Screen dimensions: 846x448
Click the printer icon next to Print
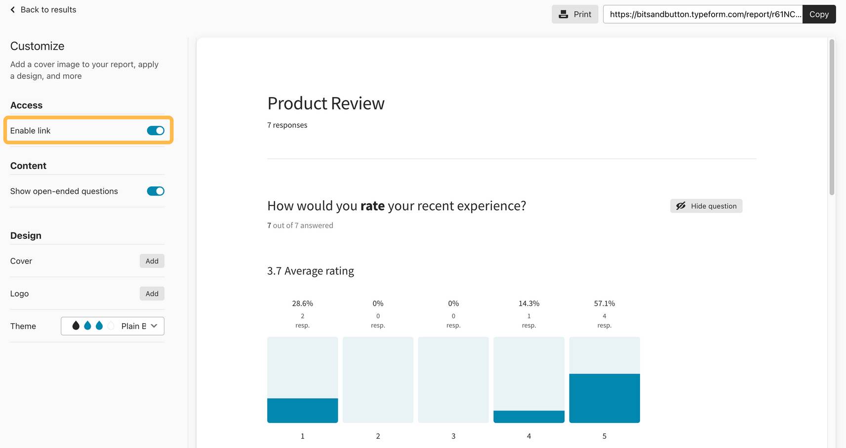click(564, 14)
